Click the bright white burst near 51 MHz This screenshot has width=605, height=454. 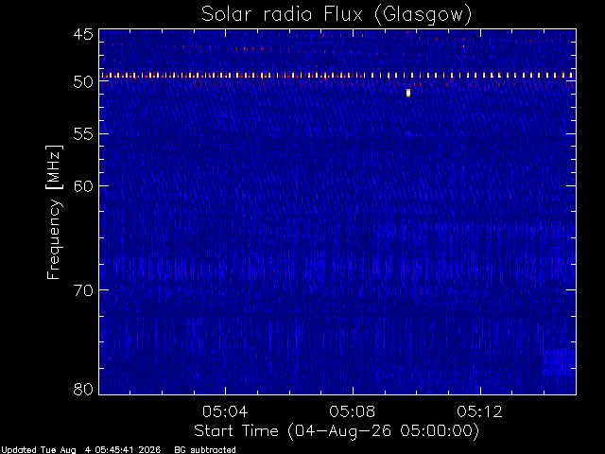(408, 93)
